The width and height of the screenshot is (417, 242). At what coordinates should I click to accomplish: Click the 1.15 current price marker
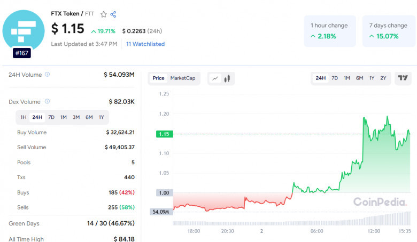164,134
